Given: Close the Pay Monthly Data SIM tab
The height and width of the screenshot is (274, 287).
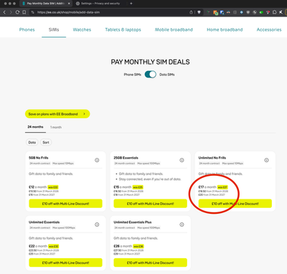Looking at the screenshot, I should (x=69, y=4).
